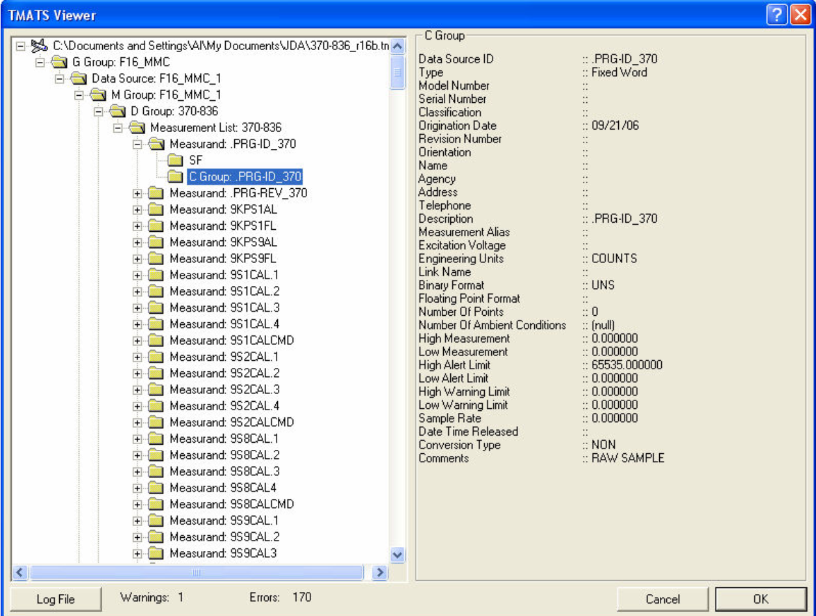Click the folder icon of Measurand: 9KPS1AL
The height and width of the screenshot is (616, 816).
156,210
